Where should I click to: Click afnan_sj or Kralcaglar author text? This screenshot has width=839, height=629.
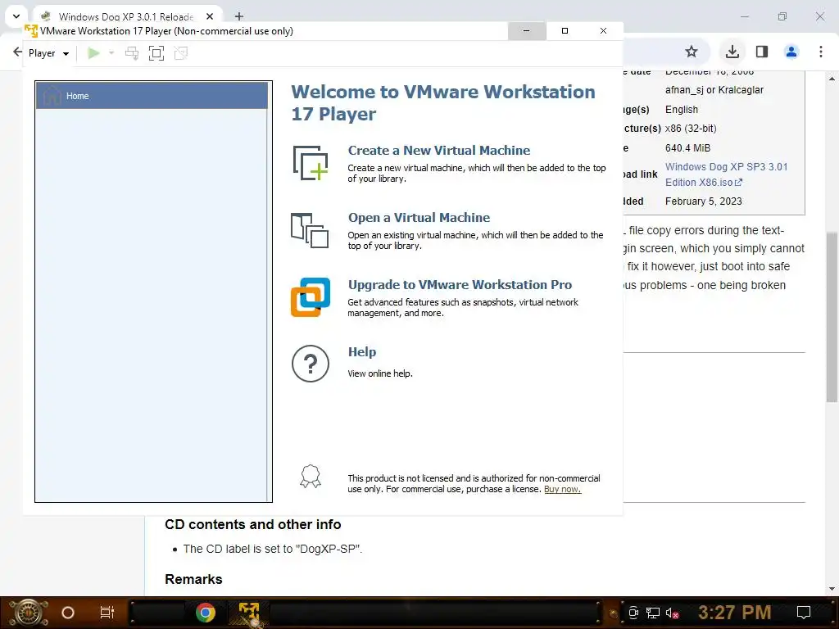[714, 90]
